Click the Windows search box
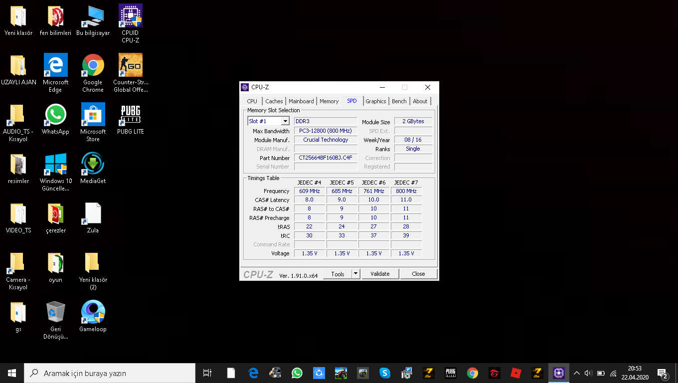 pos(110,373)
